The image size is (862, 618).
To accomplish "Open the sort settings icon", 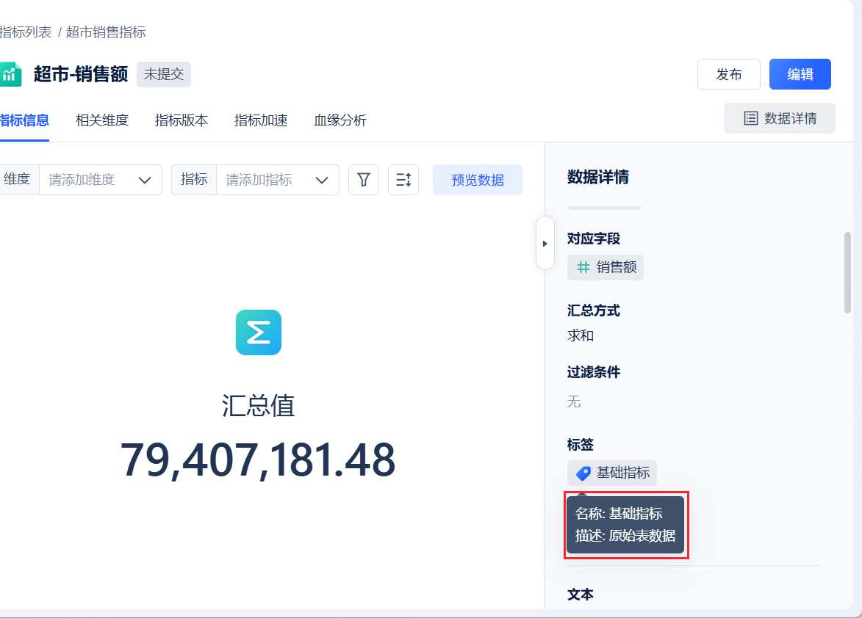I will point(403,180).
